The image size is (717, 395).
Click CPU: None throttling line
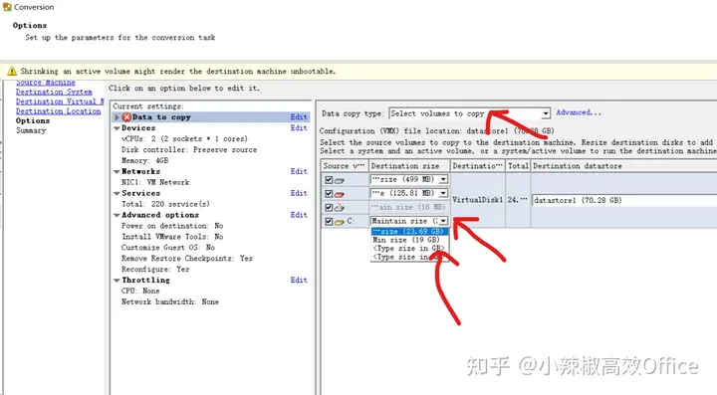[140, 291]
